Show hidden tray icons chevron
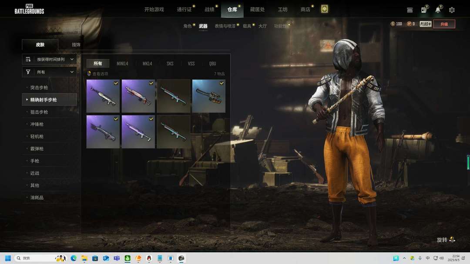Viewport: 470px width, 264px height. pyautogui.click(x=404, y=258)
